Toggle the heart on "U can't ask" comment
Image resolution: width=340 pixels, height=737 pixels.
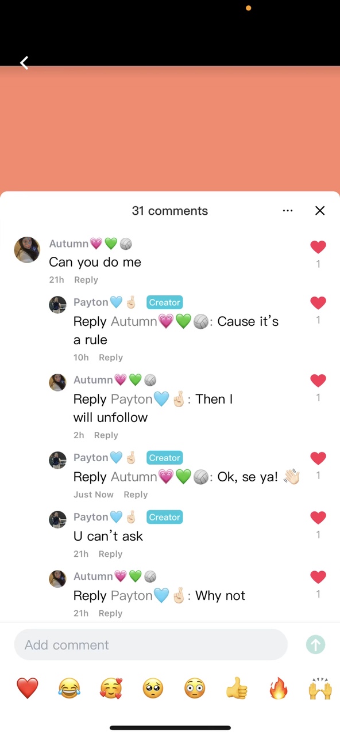click(x=318, y=518)
